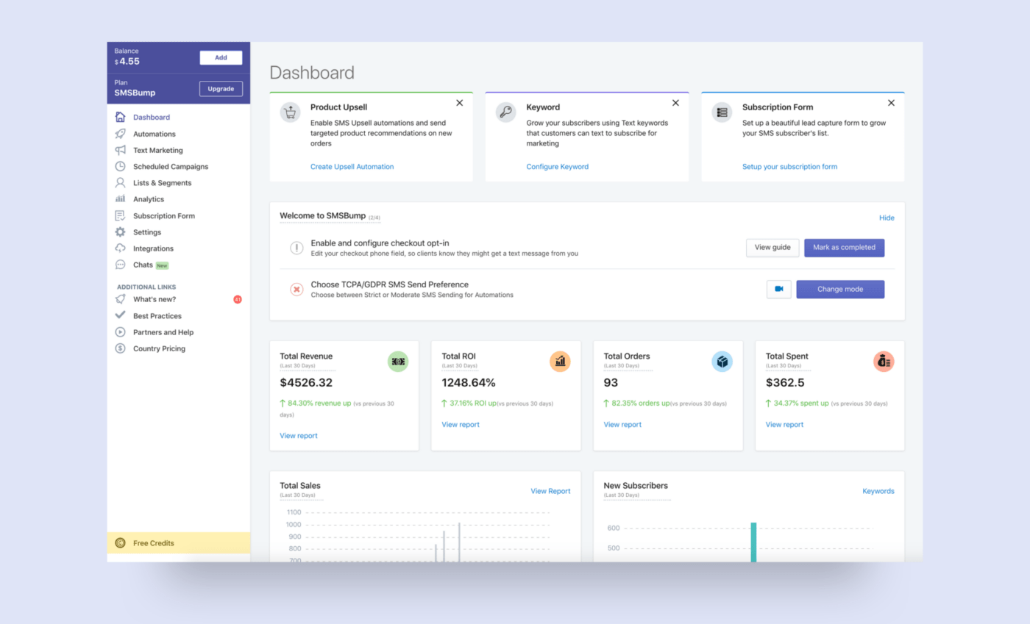View report under Total ROI

coord(461,424)
